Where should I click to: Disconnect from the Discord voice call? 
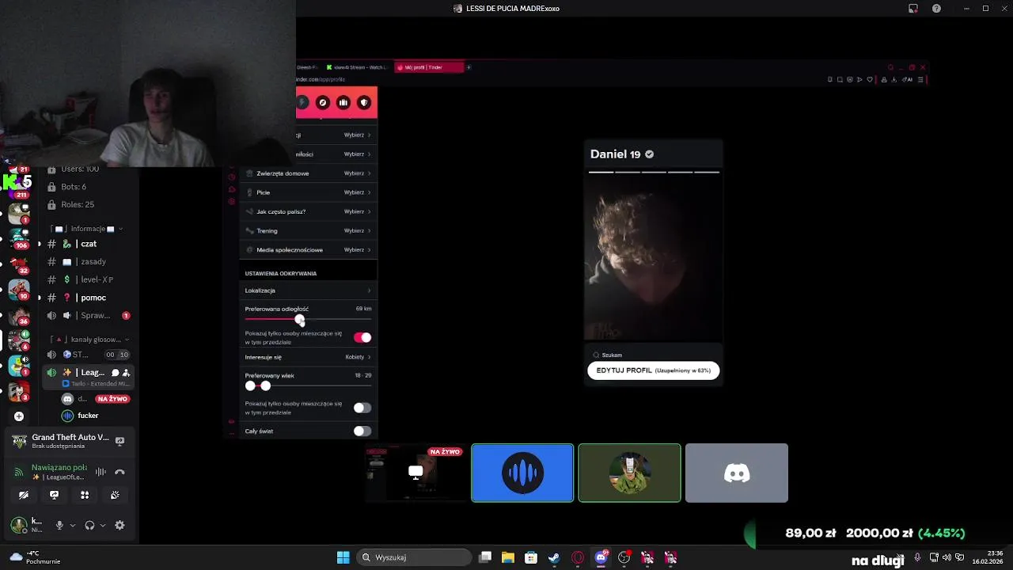tap(120, 472)
